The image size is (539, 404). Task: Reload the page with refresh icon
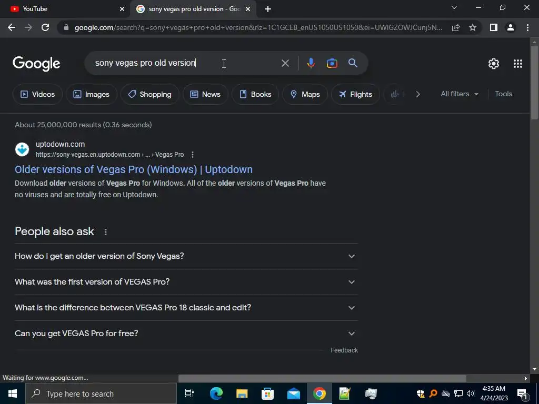pyautogui.click(x=45, y=27)
